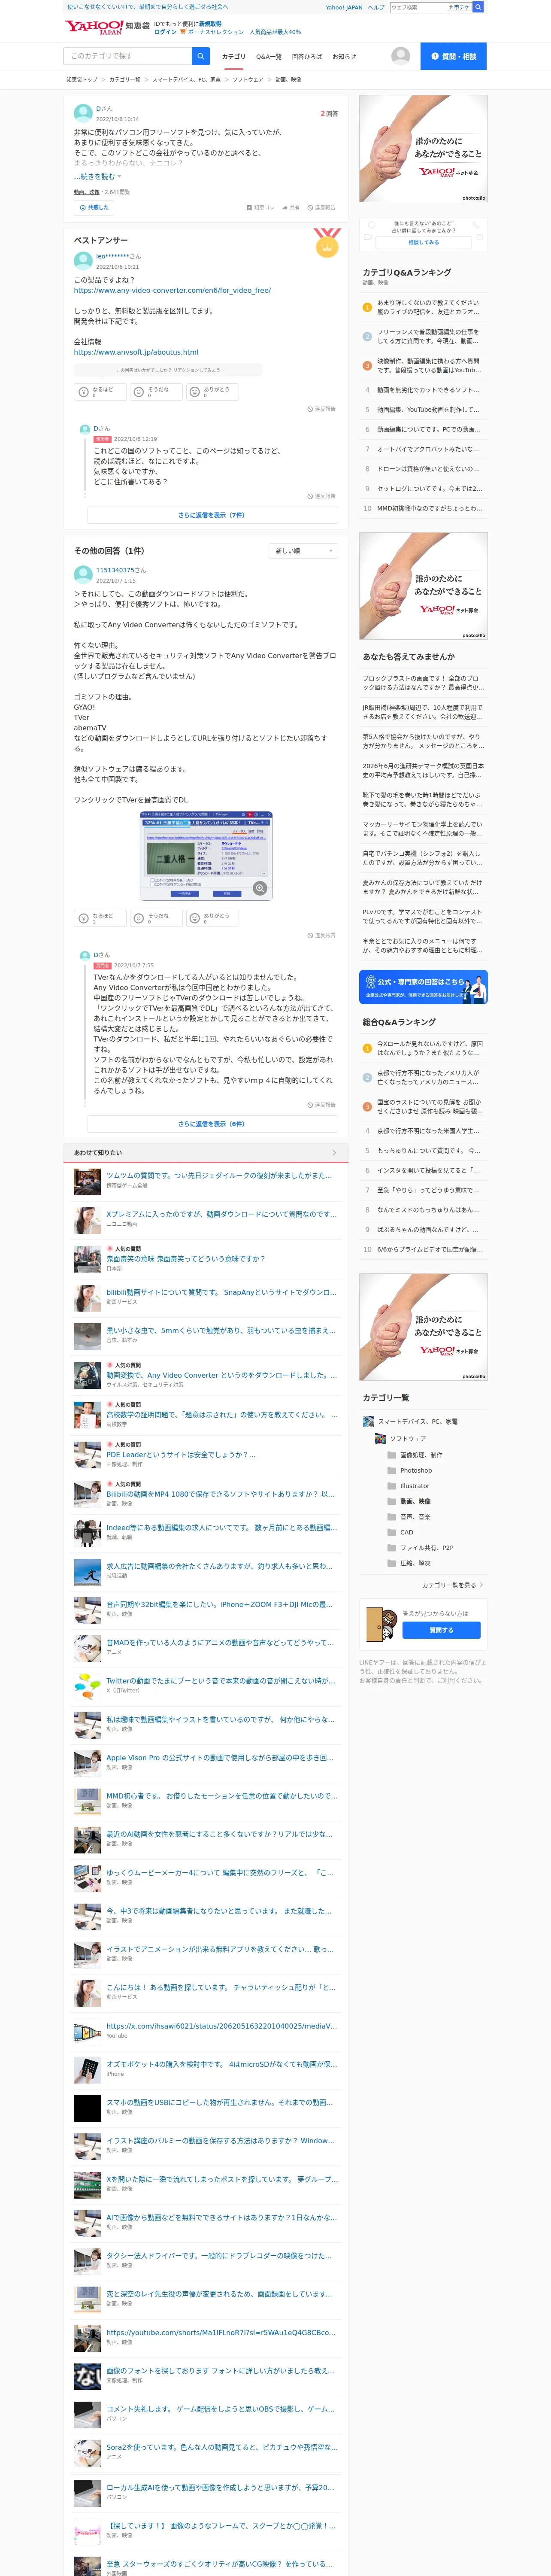Click the 共有 share icon on question
Image resolution: width=551 pixels, height=2576 pixels.
[x=290, y=208]
